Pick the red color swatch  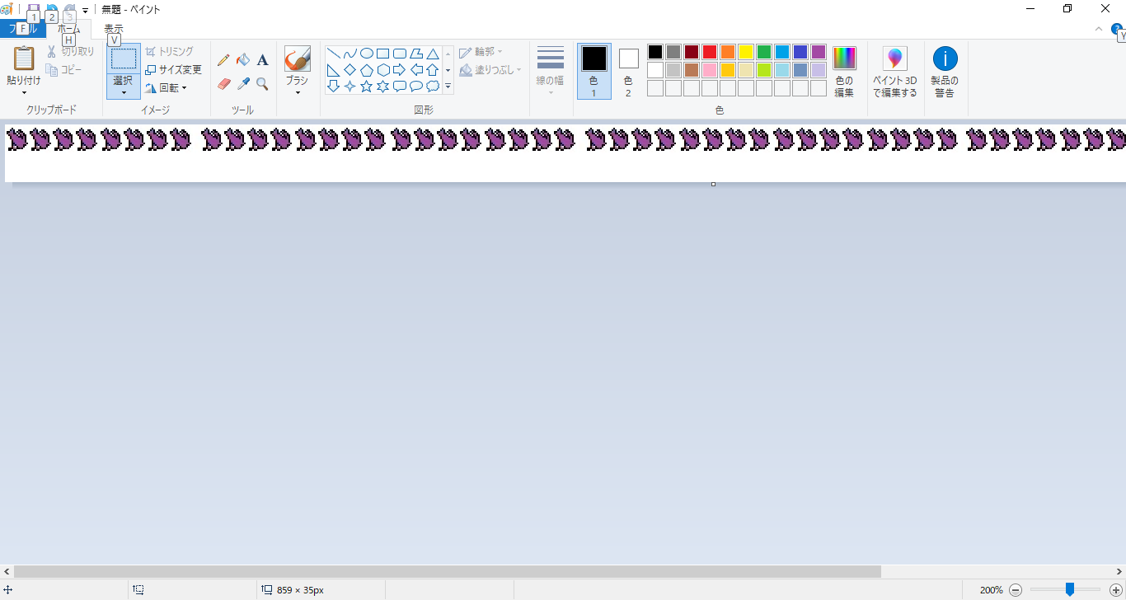pos(710,52)
